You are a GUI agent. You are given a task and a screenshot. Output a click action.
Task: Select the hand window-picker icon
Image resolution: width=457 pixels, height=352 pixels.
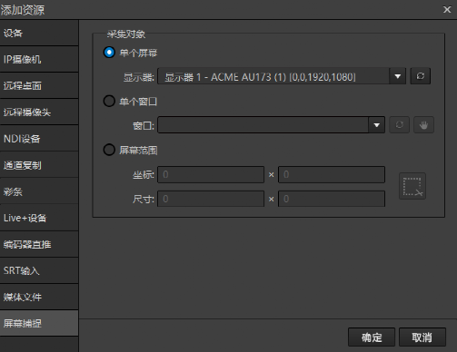pyautogui.click(x=423, y=124)
